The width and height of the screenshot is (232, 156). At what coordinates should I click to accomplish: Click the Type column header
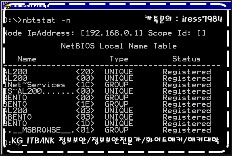pos(119,59)
